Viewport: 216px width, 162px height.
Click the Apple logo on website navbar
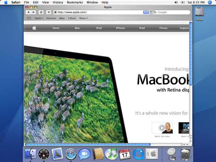coord(34,28)
